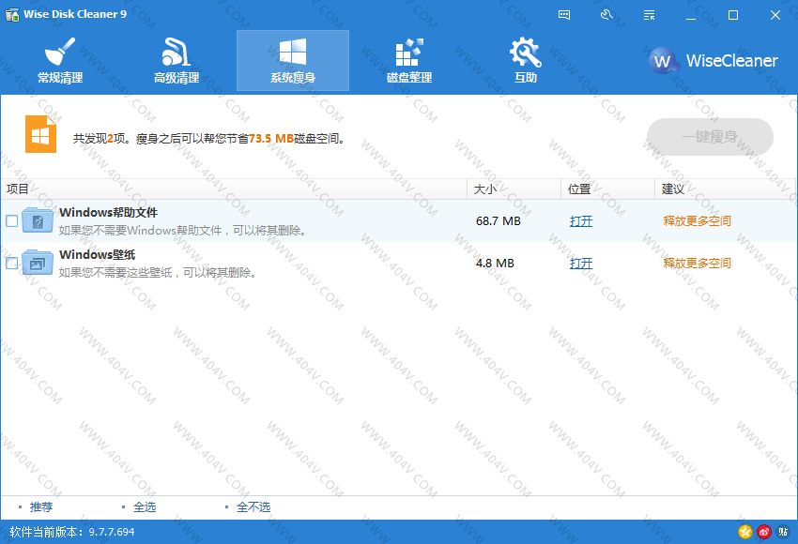
Task: Switch to 高级清理 advanced cleaner tab
Action: click(x=176, y=60)
